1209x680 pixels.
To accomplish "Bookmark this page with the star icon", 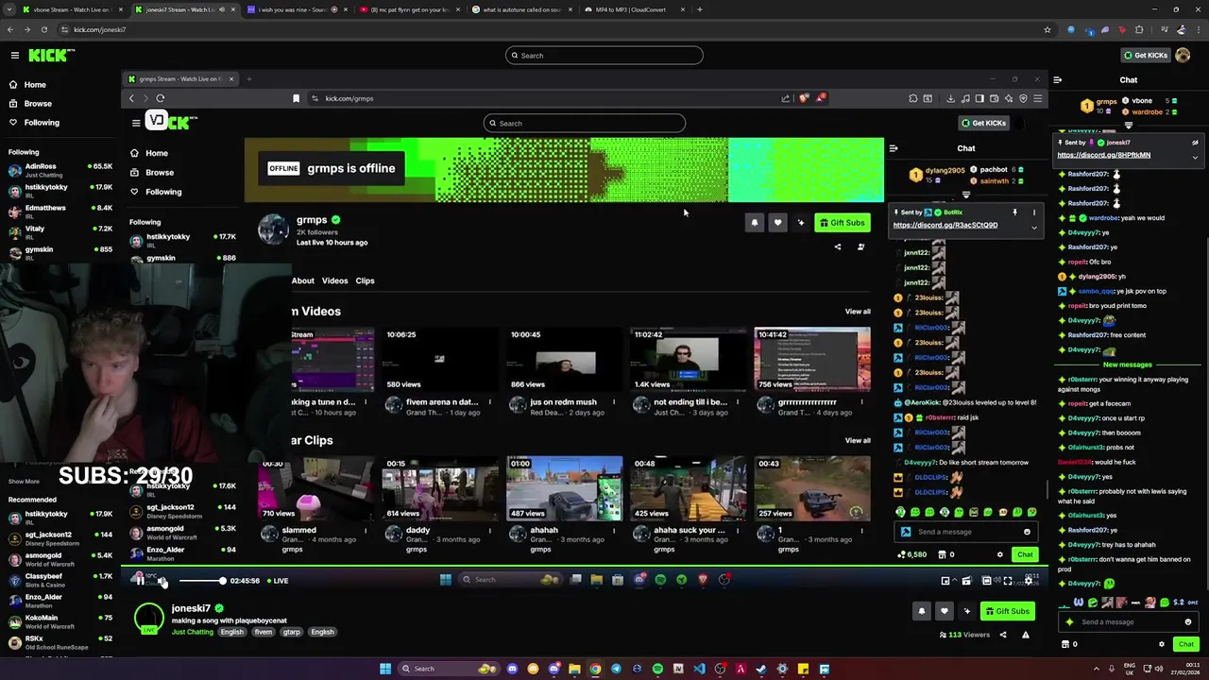I will 1047,30.
